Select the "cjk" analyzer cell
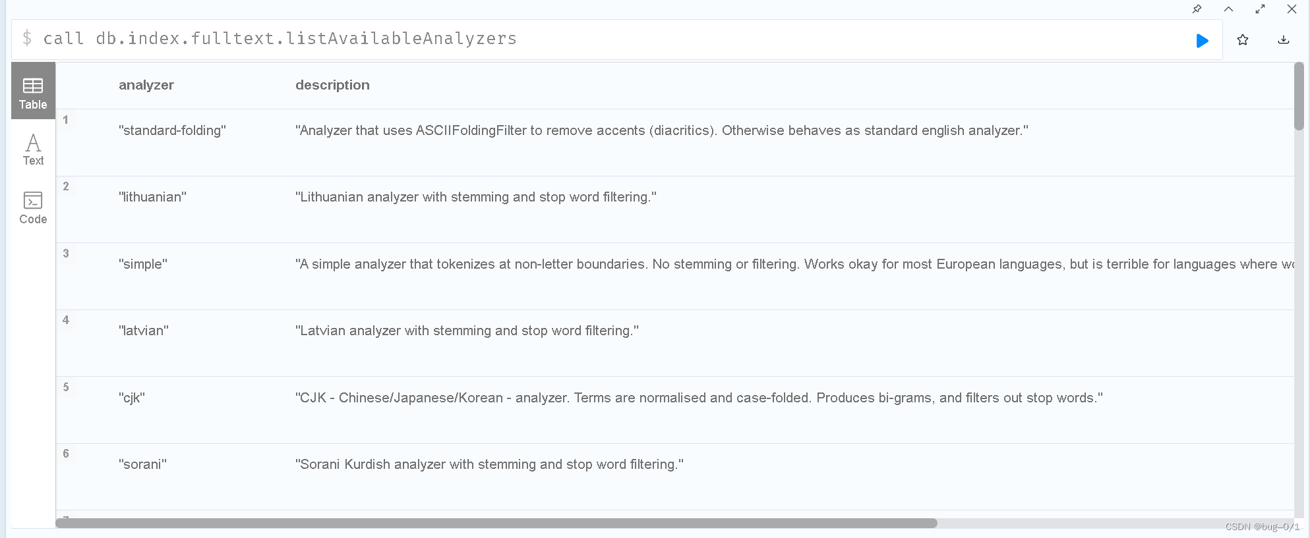1310x538 pixels. pos(132,398)
